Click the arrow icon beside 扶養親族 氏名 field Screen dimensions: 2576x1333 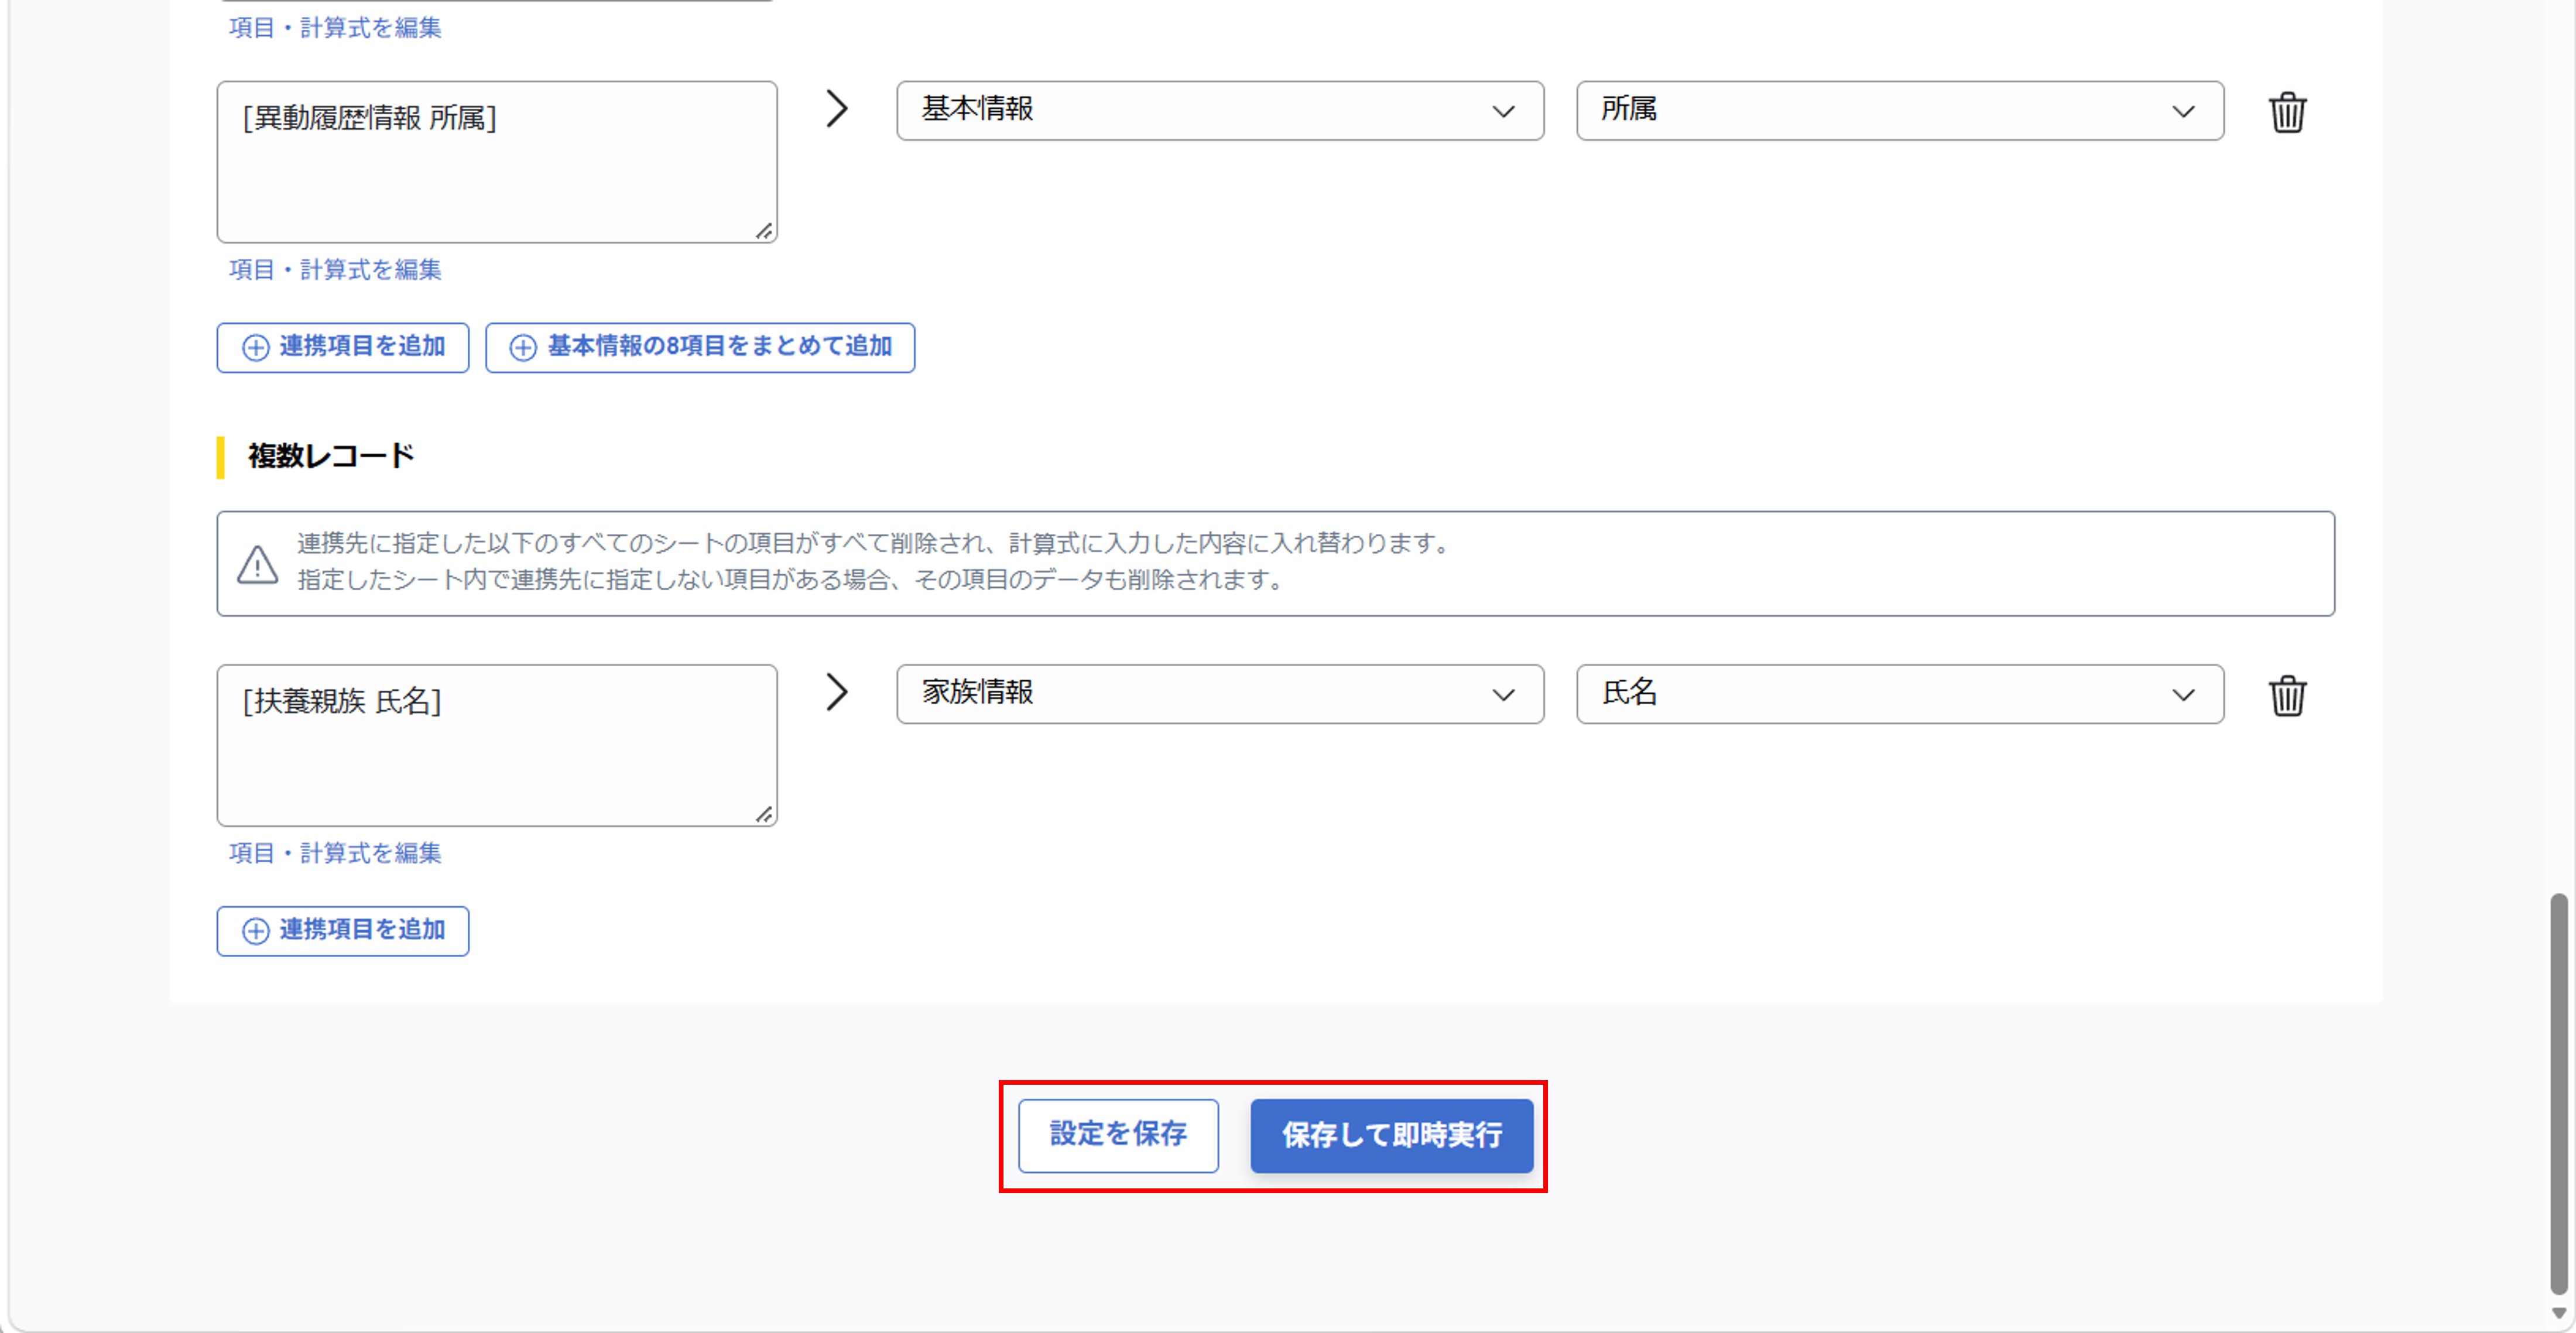837,692
